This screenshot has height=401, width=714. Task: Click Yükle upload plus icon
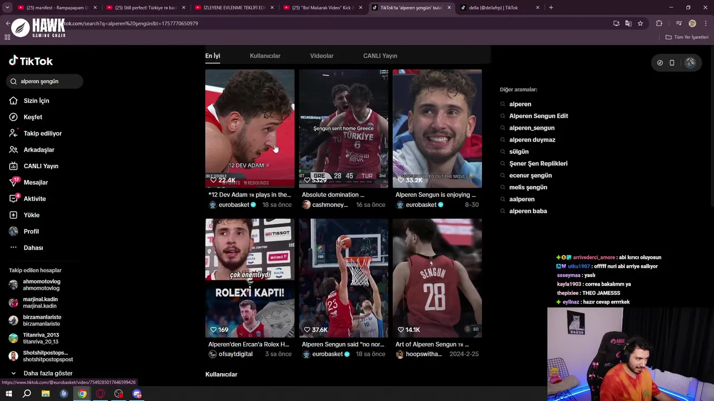pyautogui.click(x=13, y=215)
